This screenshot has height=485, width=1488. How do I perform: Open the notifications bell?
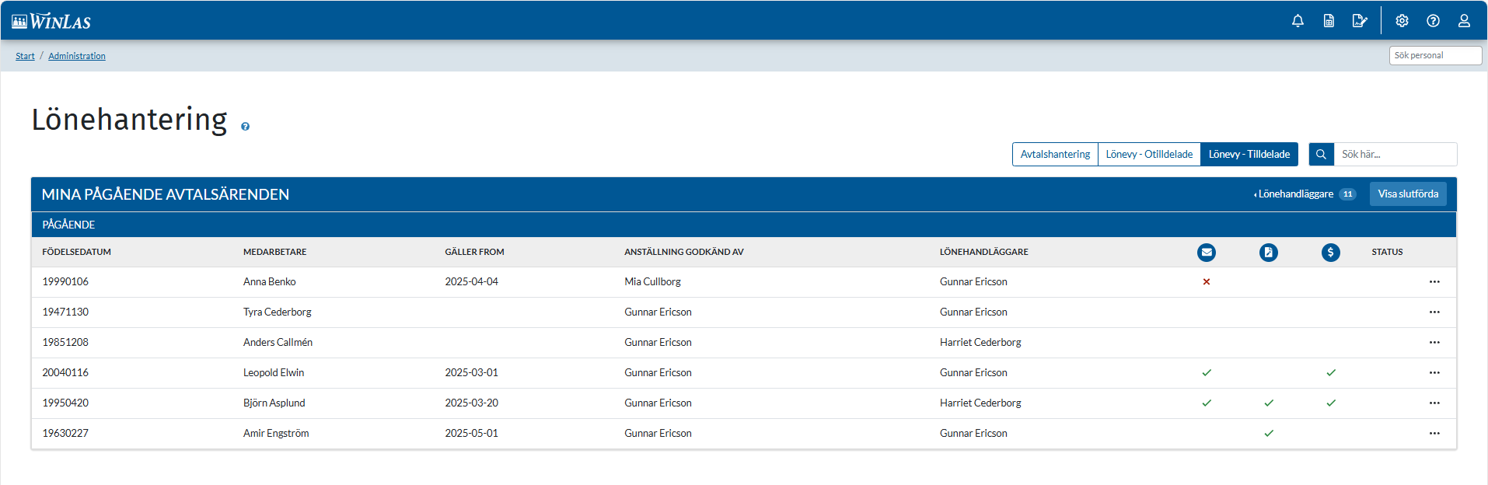(1298, 21)
